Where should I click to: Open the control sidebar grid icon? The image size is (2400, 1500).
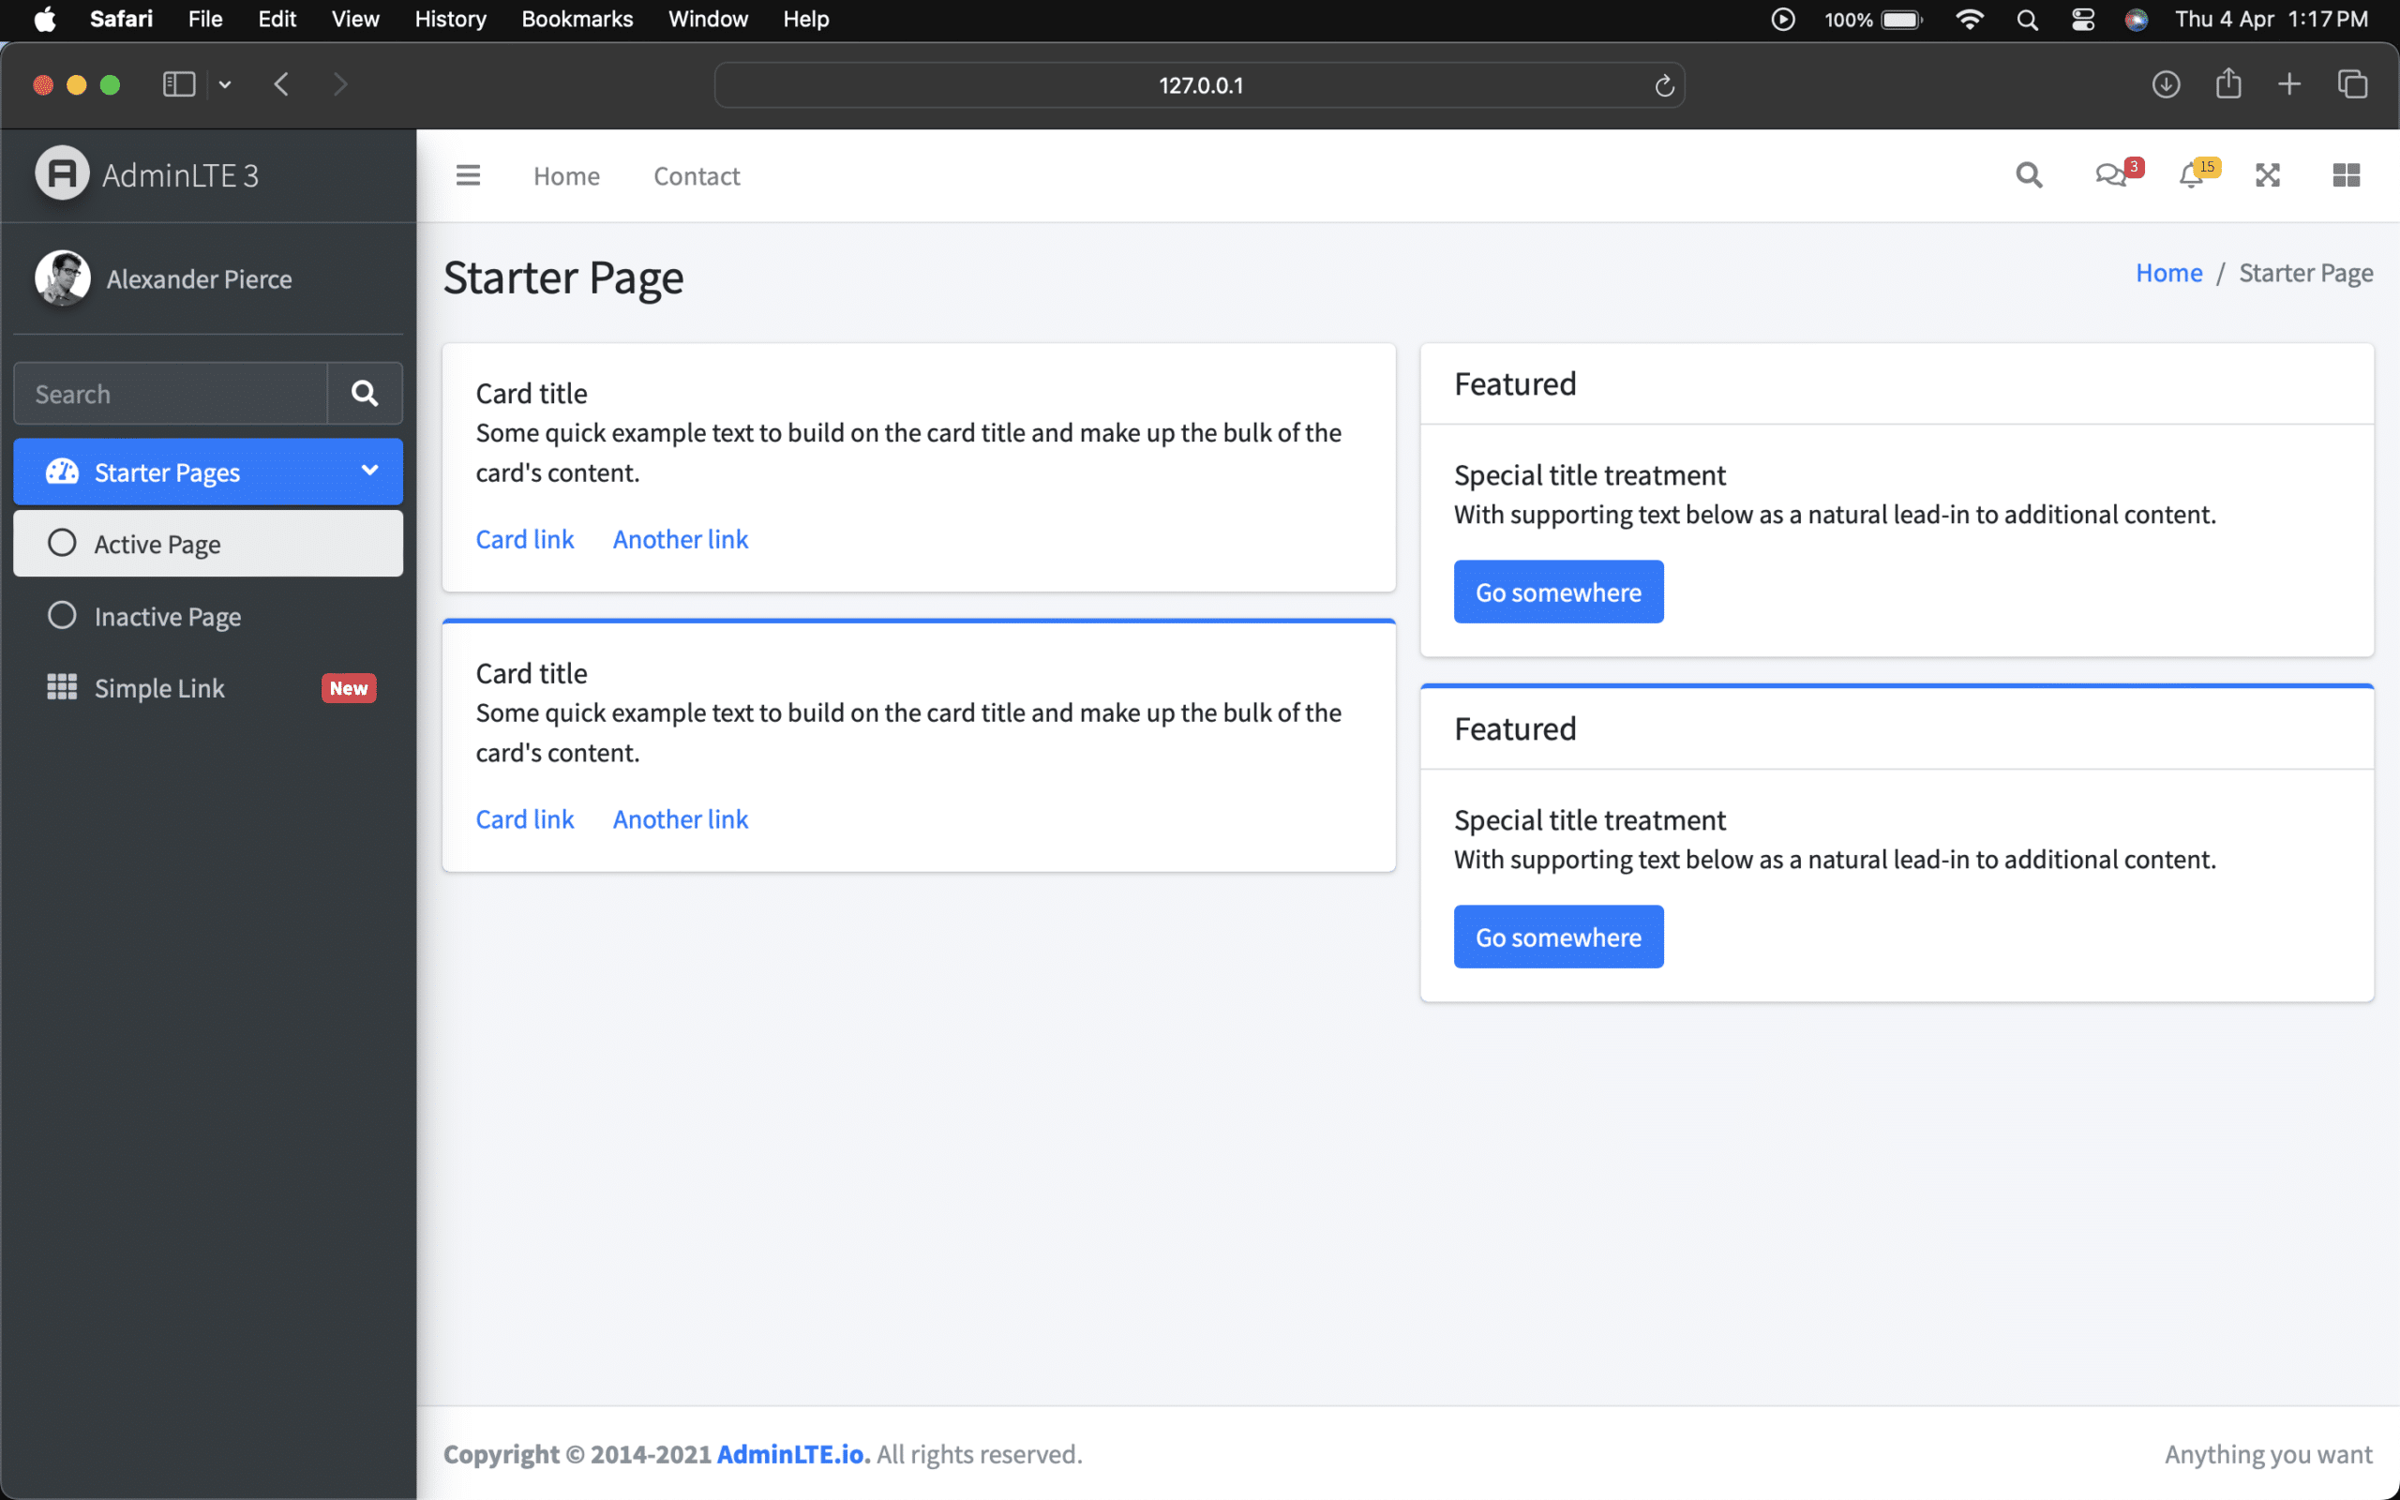click(2347, 174)
